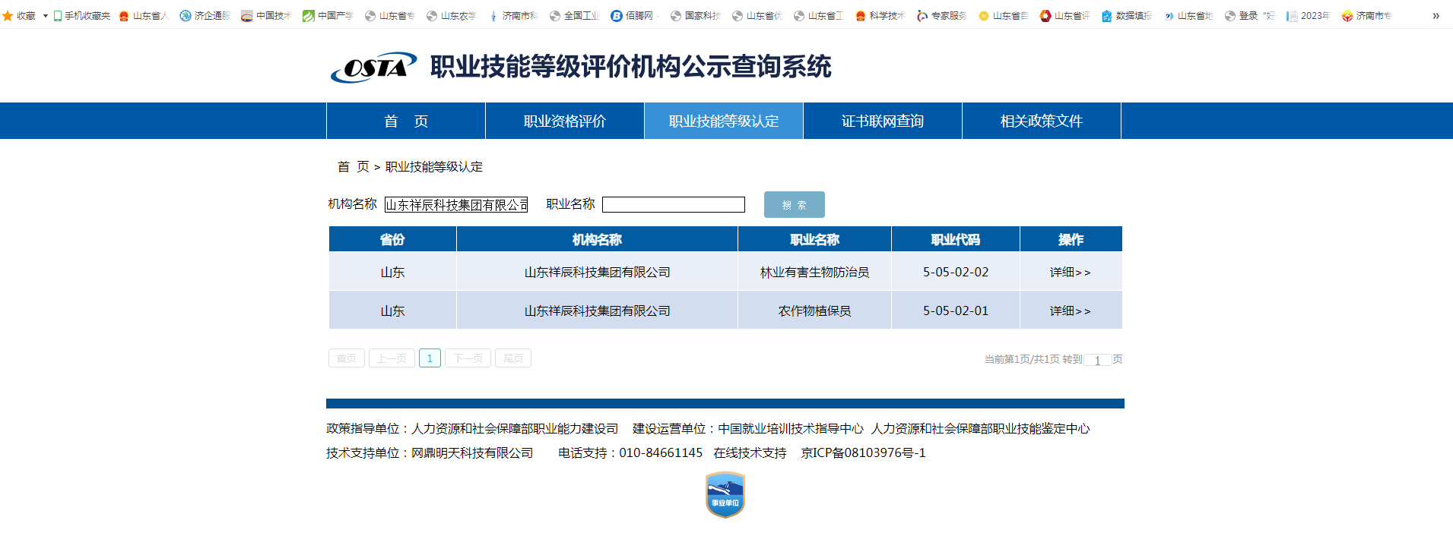Switch to the 职业资格评价 tab

pyautogui.click(x=565, y=121)
